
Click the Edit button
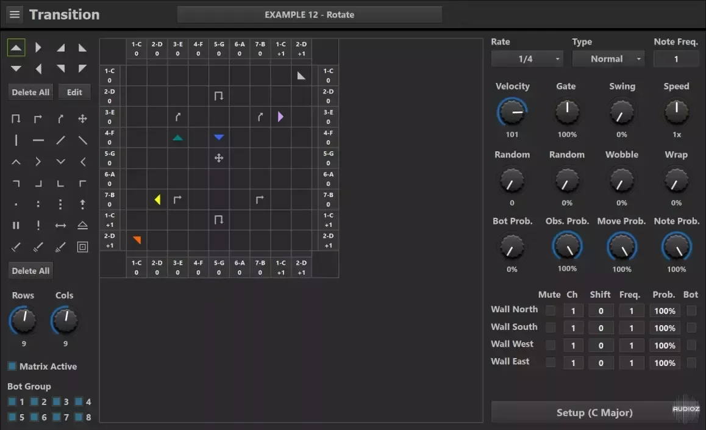[x=74, y=92]
